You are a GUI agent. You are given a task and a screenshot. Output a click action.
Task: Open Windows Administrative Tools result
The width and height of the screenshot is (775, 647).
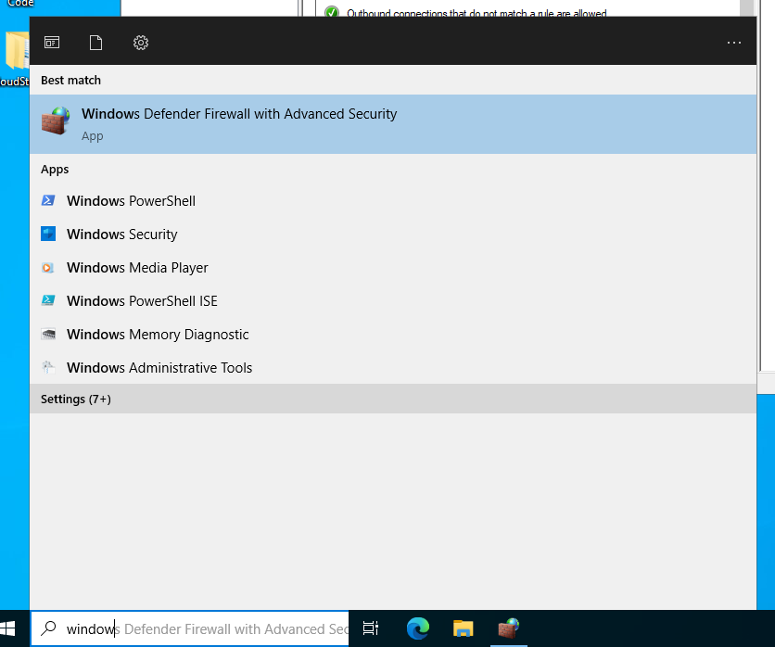coord(393,368)
